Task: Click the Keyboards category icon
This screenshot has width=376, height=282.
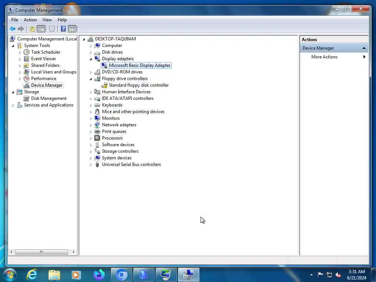Action: (97, 105)
